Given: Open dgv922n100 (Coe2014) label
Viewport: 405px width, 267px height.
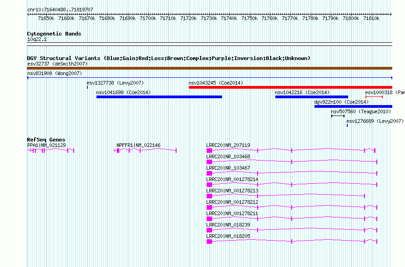Looking at the screenshot, I should [x=341, y=102].
